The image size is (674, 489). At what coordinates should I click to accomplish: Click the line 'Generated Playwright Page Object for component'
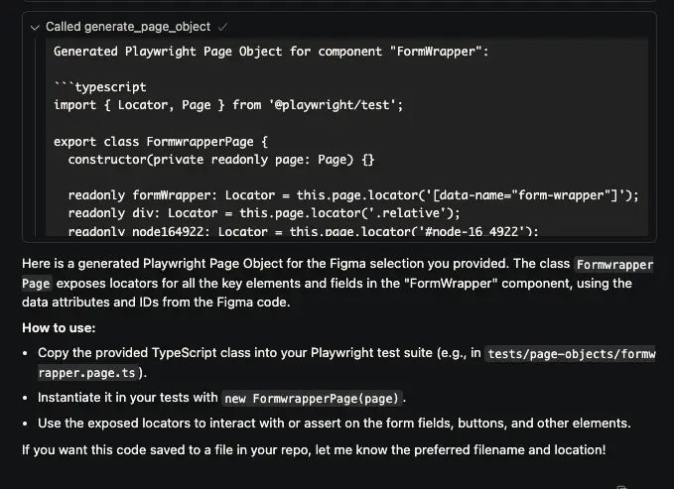click(x=271, y=52)
